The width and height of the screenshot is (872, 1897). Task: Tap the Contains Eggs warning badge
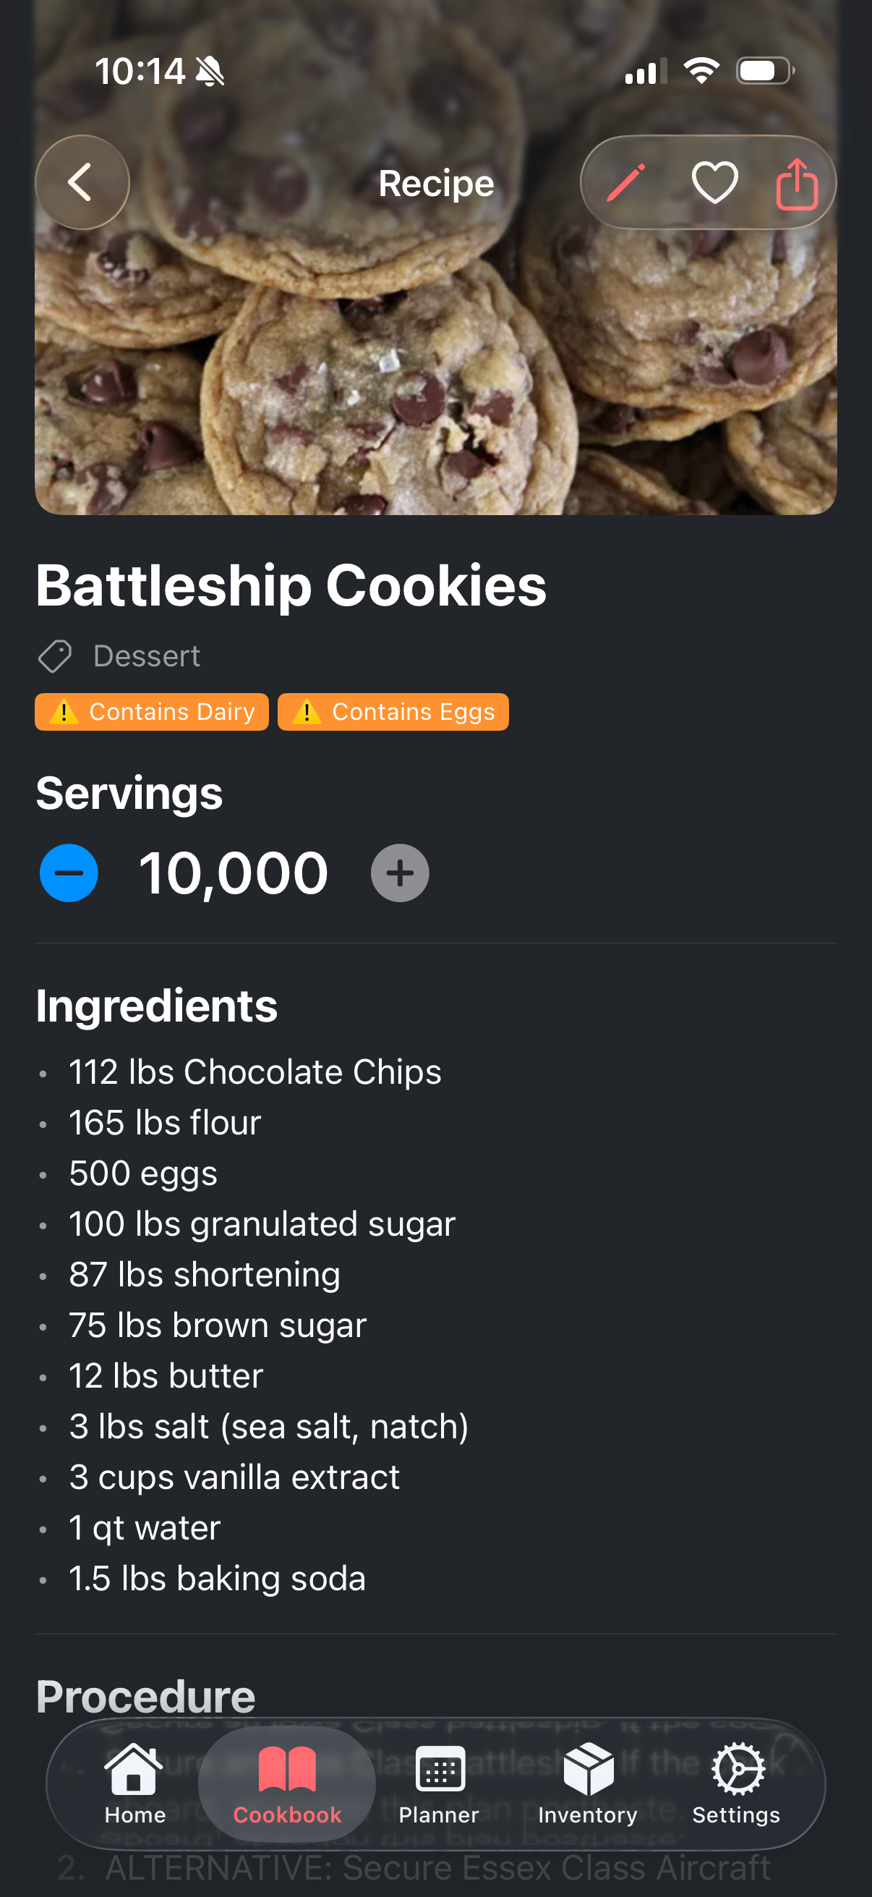[393, 711]
